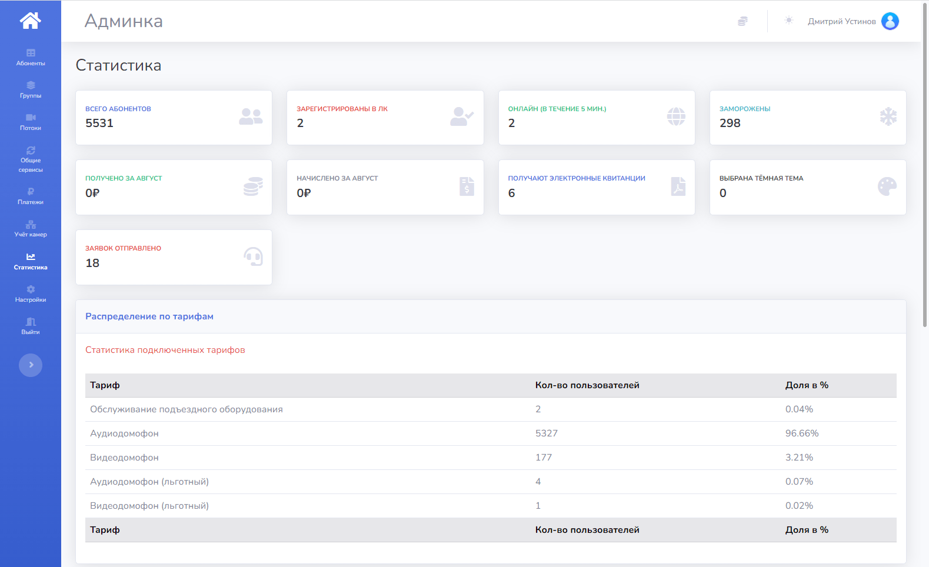Open Учёт камер in the sidebar

pos(31,228)
